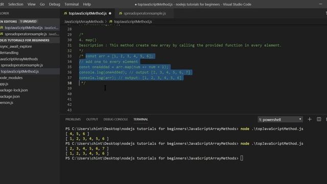Open person.js in the explorer
Image resolution: width=327 pixels, height=184 pixels.
tap(30, 102)
